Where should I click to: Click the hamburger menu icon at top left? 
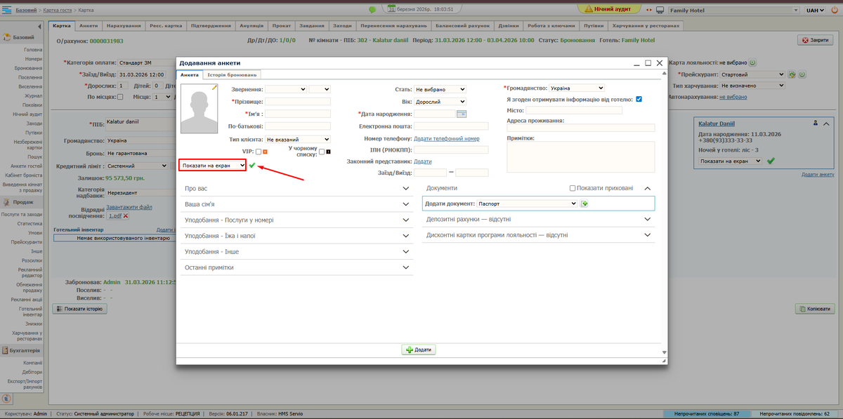(6, 10)
